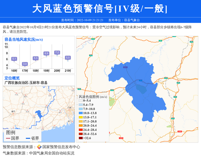Click the 5.3 wind speed label at 18时
Screen dimensions: 201x157
click(x=36, y=58)
